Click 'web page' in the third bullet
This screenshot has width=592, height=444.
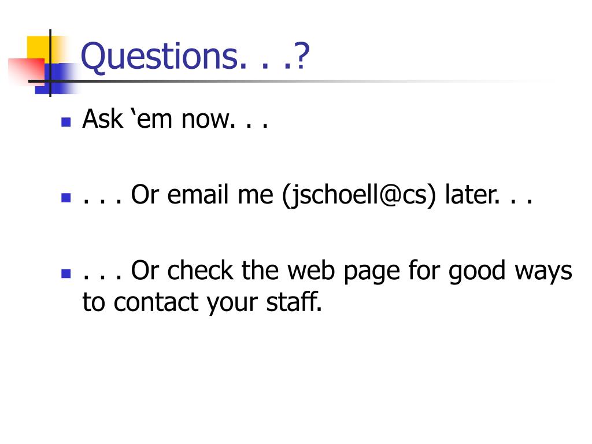click(343, 271)
